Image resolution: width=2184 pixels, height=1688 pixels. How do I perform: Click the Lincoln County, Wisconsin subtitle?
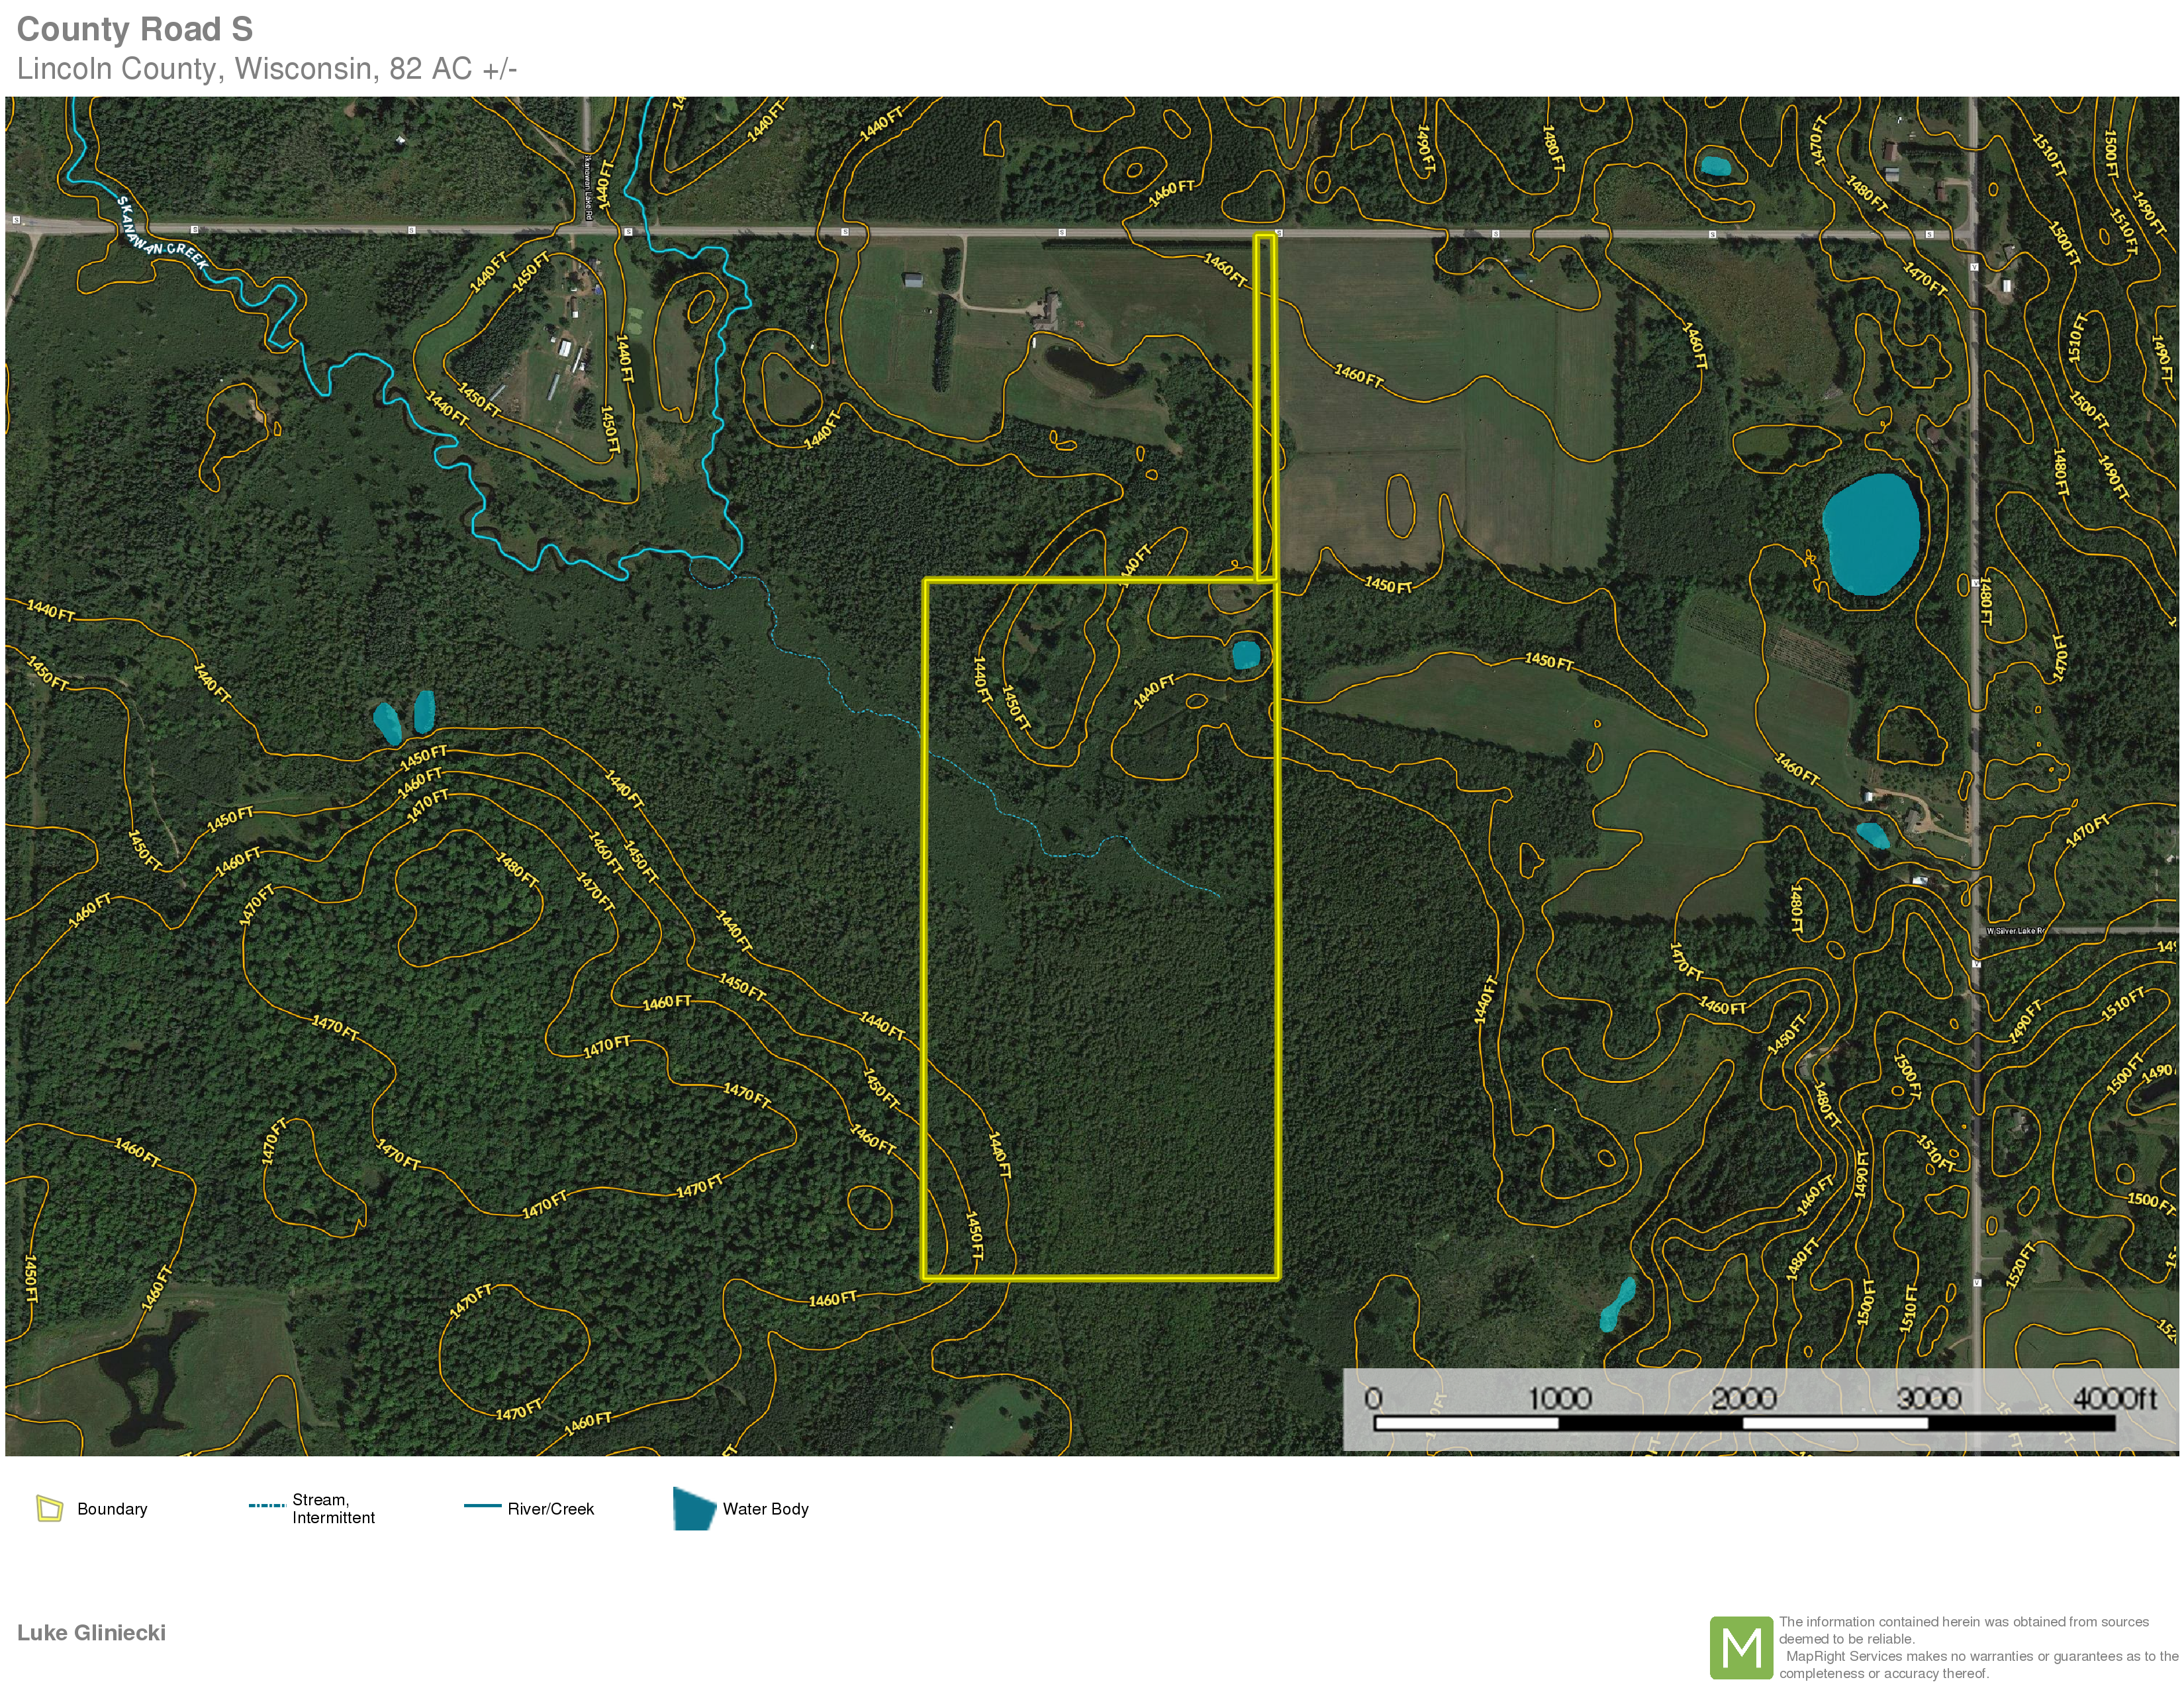pos(266,69)
